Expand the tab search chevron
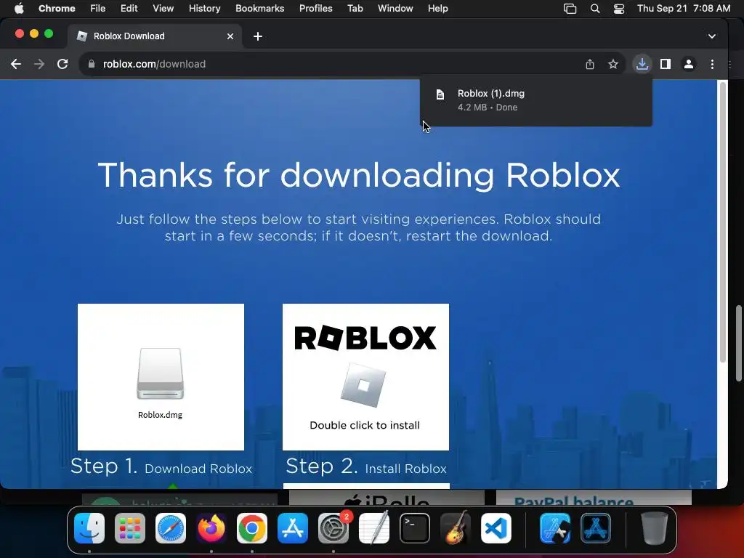Viewport: 744px width, 558px height. 712,36
